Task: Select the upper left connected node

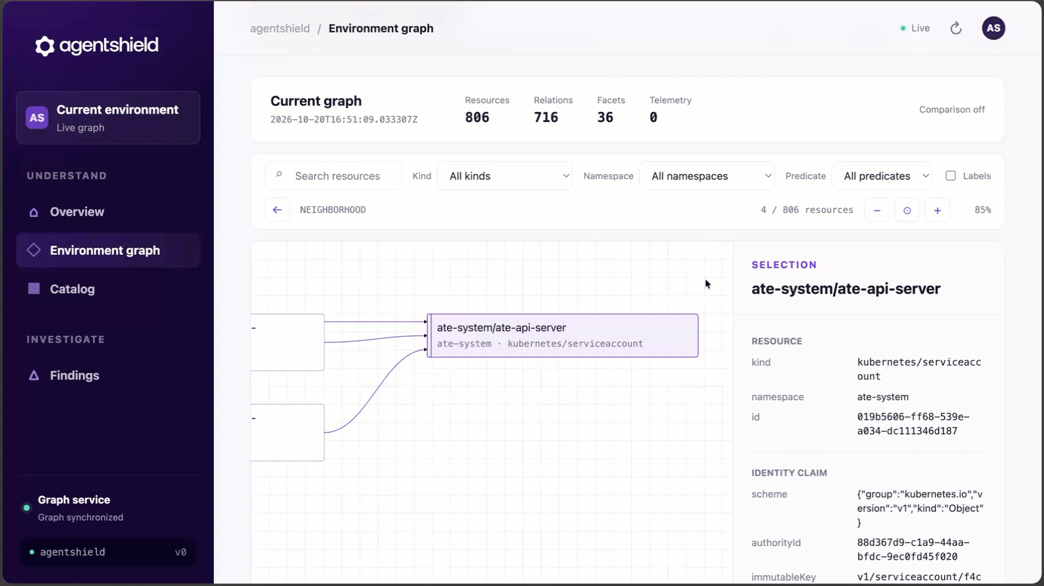Action: [288, 343]
